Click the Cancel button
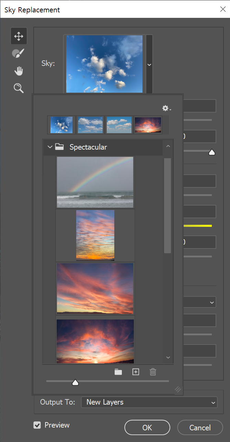The width and height of the screenshot is (230, 442). (x=200, y=428)
